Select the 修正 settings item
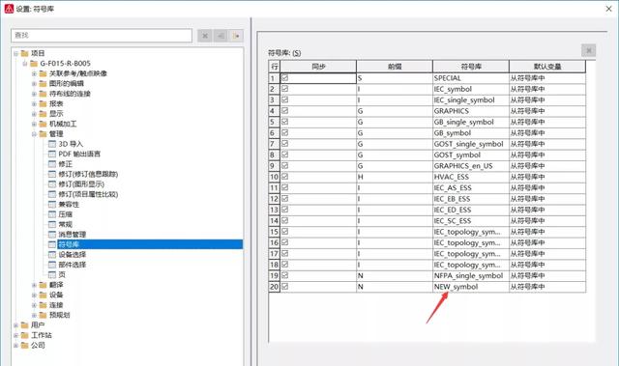 click(66, 164)
